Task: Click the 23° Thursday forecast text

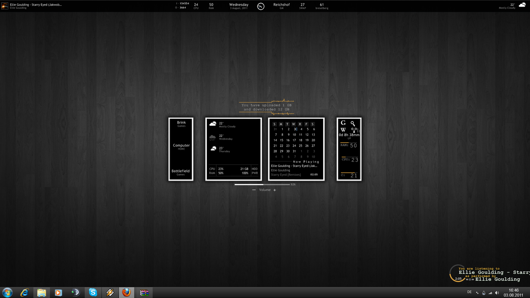Action: point(224,149)
